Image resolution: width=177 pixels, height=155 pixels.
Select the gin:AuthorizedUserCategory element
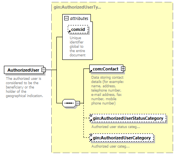click(x=121, y=138)
